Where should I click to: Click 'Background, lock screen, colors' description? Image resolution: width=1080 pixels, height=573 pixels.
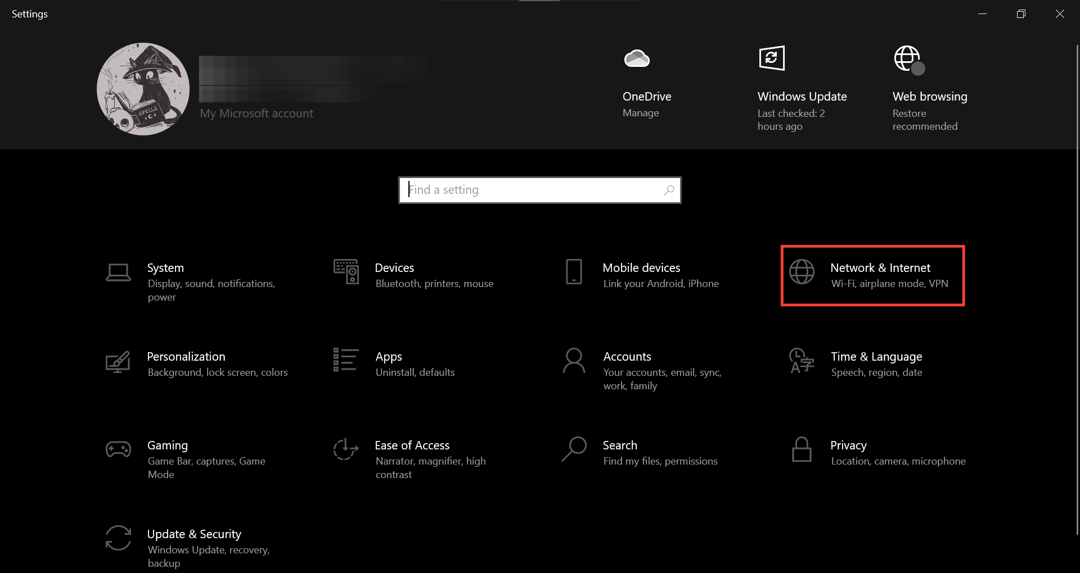tap(218, 372)
